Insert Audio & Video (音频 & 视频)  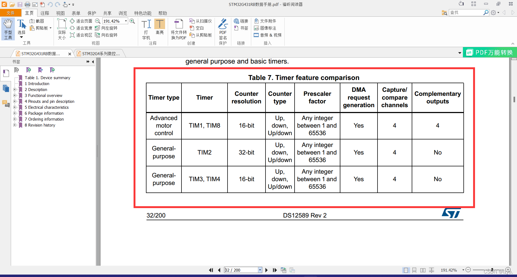click(x=268, y=35)
